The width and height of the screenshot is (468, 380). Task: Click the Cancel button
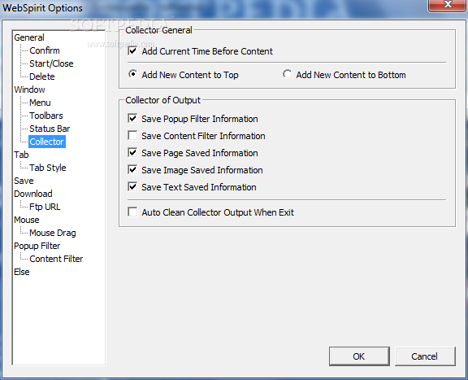425,356
